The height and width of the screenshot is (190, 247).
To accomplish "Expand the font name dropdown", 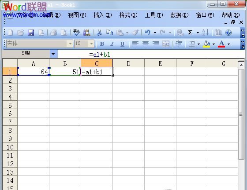I will tap(70, 44).
